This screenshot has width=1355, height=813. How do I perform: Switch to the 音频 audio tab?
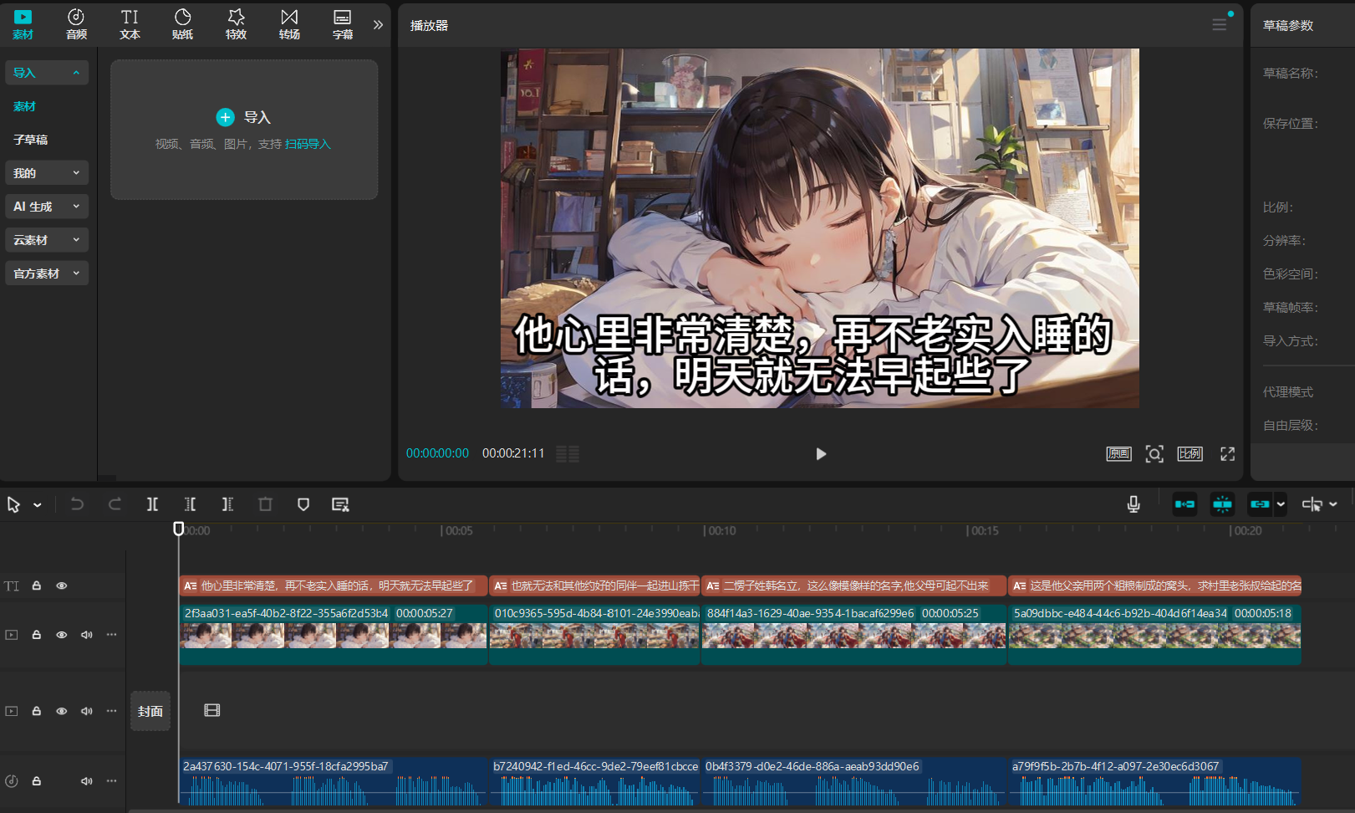pyautogui.click(x=76, y=24)
